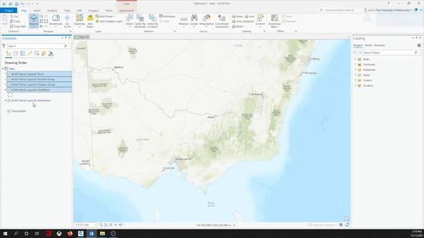
Task: Click the Copy command
Action: point(15,21)
